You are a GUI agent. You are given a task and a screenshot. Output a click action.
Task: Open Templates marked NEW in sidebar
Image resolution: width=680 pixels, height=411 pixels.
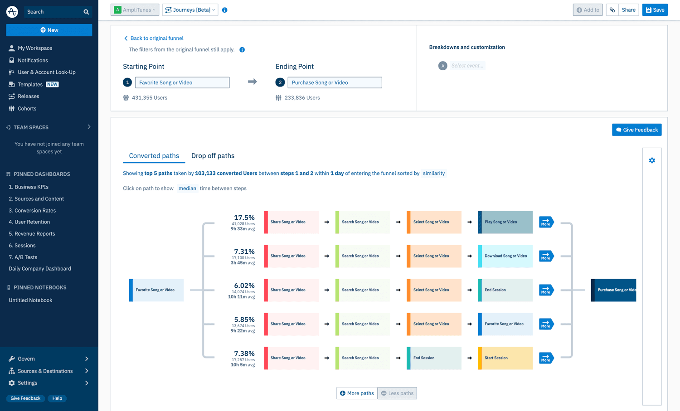coord(30,84)
